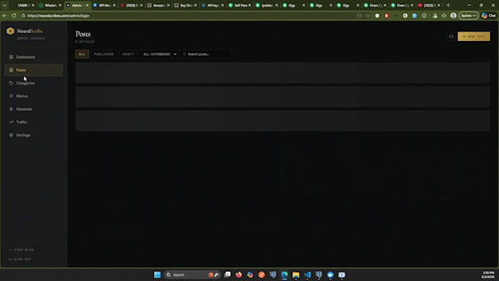Click the address bar URL
499x281 pixels.
click(58, 15)
